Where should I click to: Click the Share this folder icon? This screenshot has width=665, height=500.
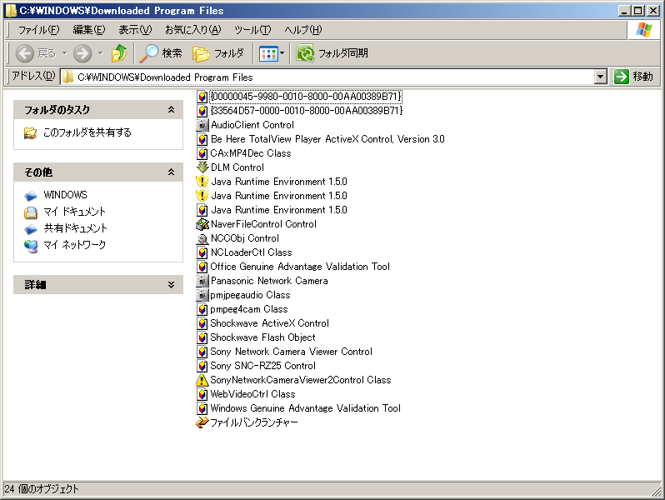click(x=30, y=132)
